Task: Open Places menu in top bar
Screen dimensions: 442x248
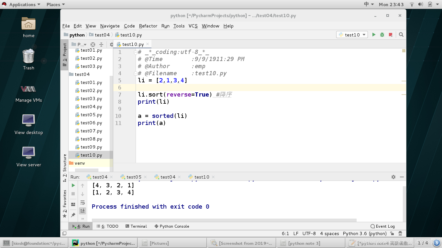Action: 56,4
